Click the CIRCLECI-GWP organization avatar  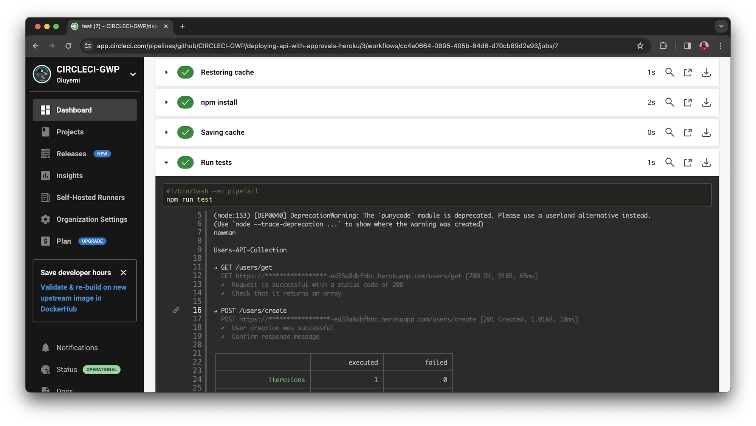42,74
